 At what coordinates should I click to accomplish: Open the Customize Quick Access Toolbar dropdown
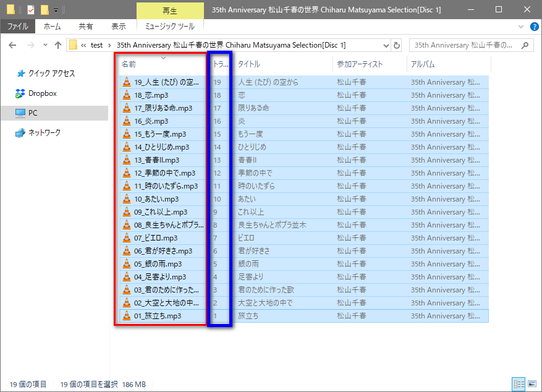coord(56,10)
